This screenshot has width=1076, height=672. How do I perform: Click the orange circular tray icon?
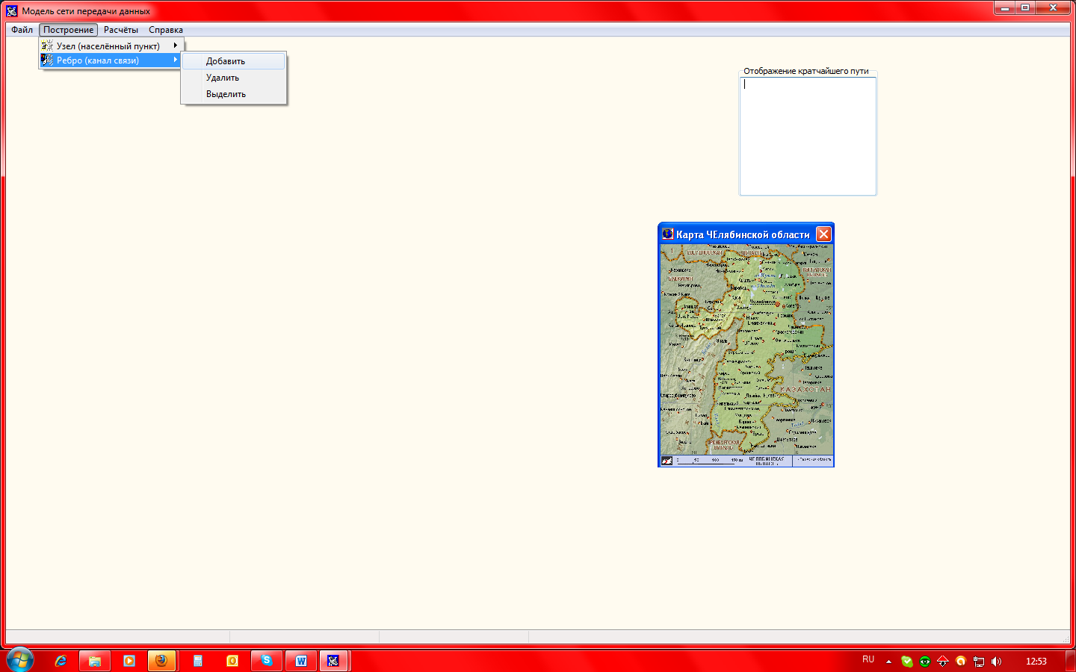click(961, 661)
